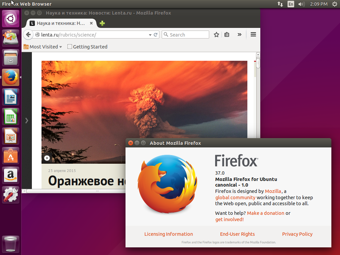Close the Наука и техника tab
This screenshot has width=340, height=255.
(x=91, y=23)
